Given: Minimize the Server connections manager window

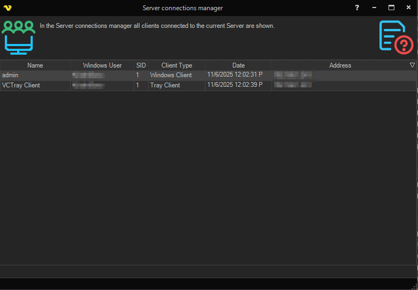Looking at the screenshot, I should point(374,8).
